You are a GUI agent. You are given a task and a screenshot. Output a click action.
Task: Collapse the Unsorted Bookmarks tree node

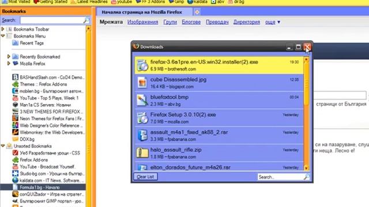tap(3, 146)
